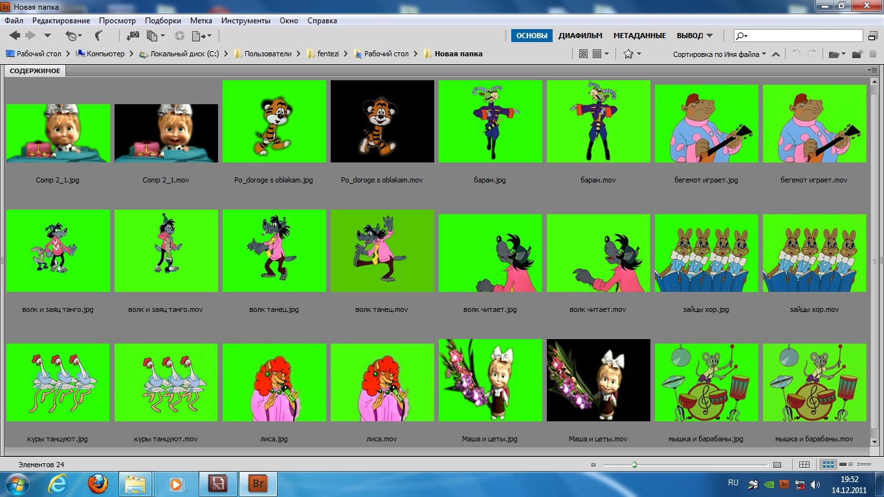Click the get photos from camera icon

pos(133,36)
